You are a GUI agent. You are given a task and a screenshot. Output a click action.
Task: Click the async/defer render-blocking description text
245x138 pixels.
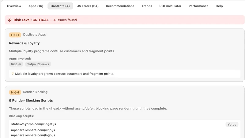click(x=88, y=109)
